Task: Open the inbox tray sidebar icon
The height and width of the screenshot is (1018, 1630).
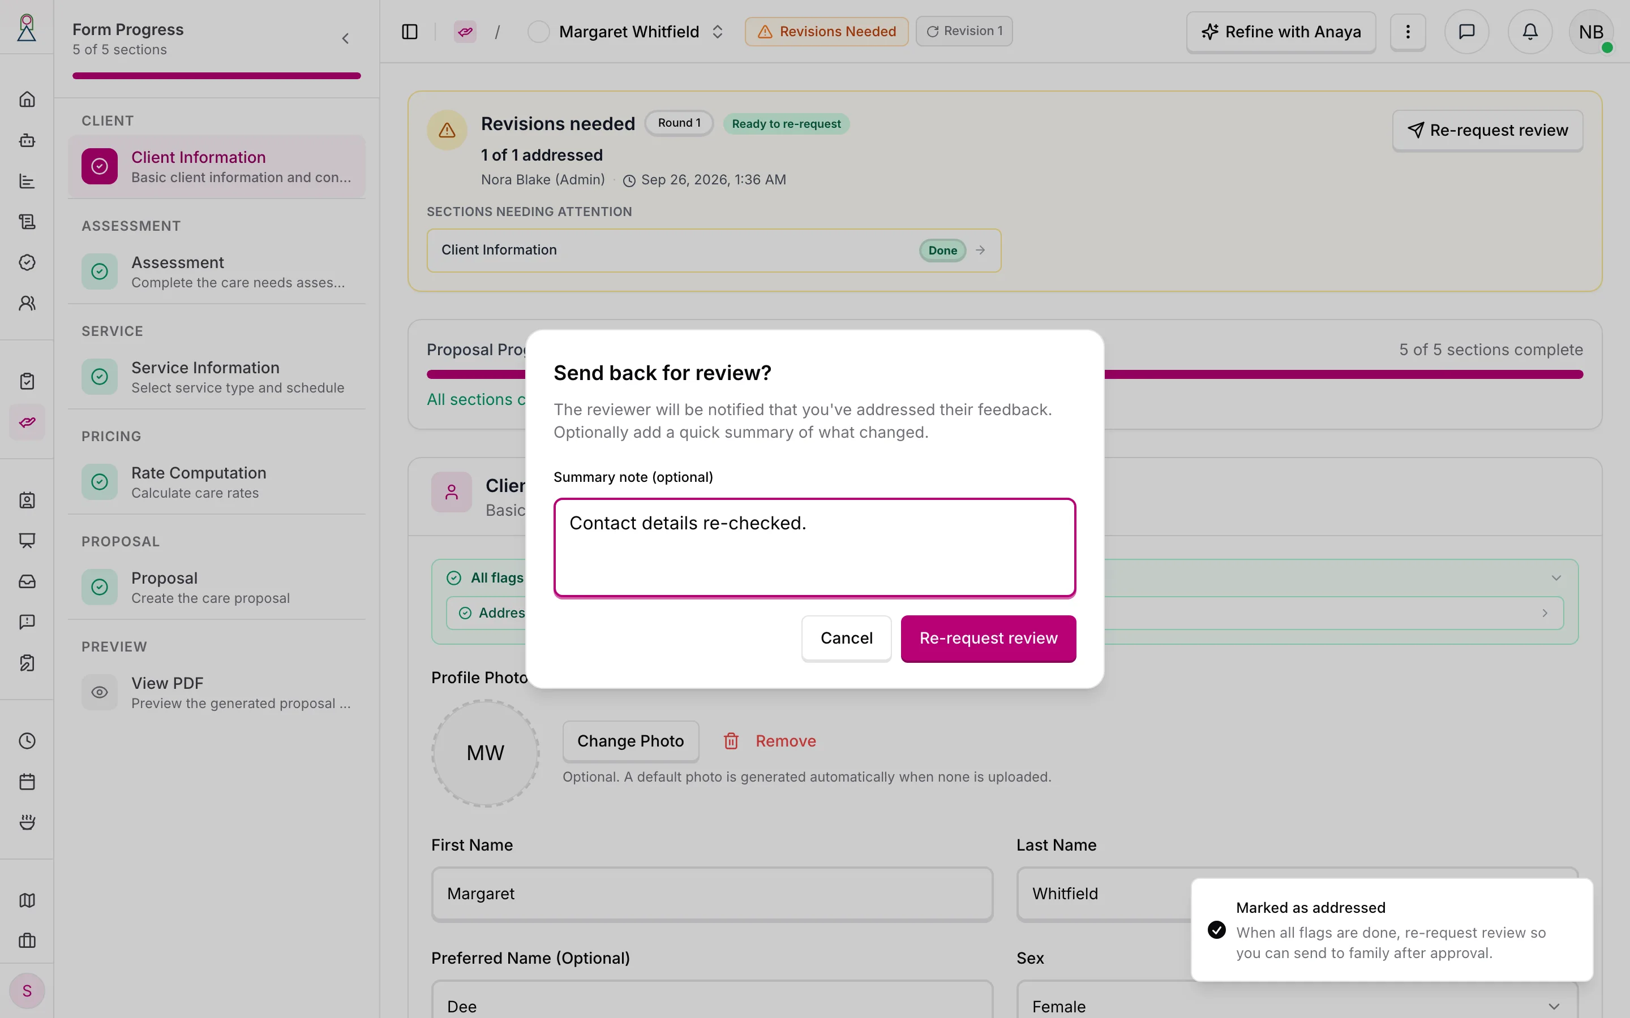Action: pos(27,581)
